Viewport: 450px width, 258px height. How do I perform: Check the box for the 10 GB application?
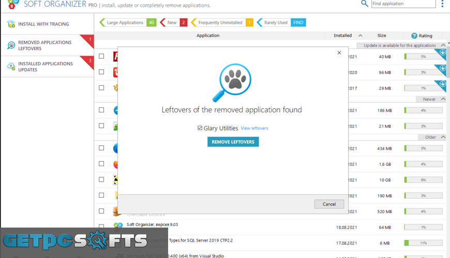(x=101, y=180)
